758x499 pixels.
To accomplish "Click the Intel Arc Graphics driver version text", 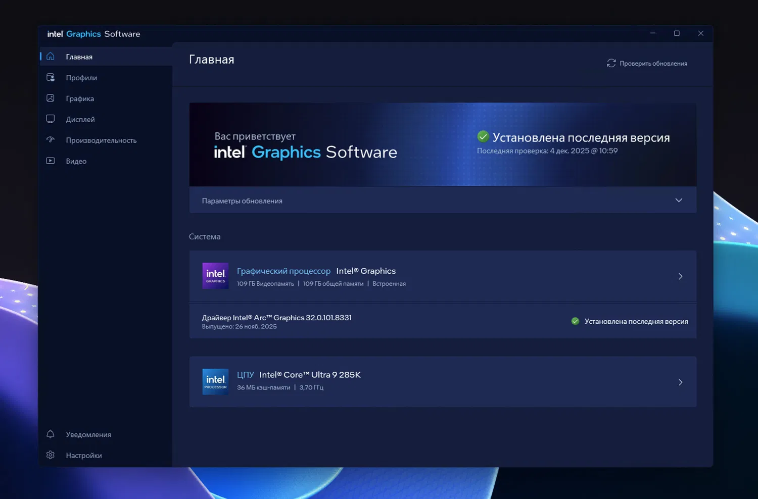I will tap(276, 317).
